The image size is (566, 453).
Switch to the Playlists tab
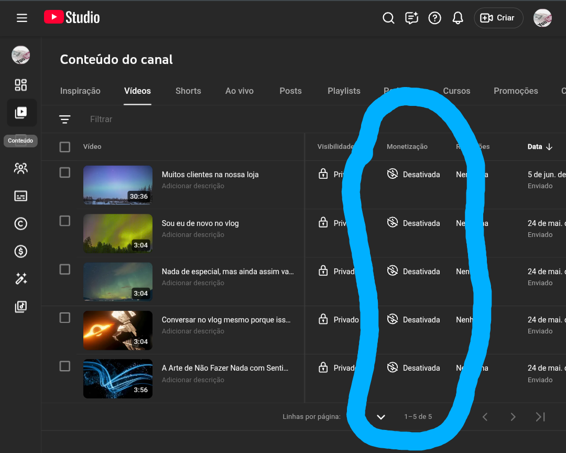point(344,91)
